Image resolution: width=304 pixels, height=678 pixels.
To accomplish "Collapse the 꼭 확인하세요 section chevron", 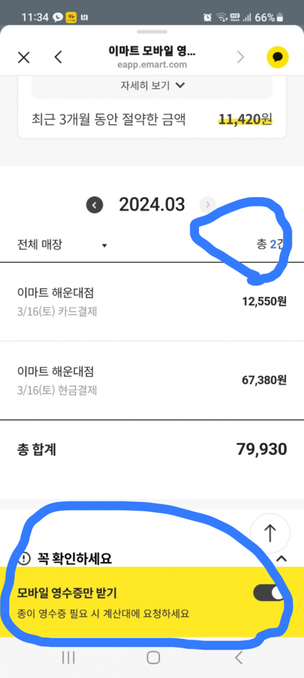I will click(x=282, y=559).
